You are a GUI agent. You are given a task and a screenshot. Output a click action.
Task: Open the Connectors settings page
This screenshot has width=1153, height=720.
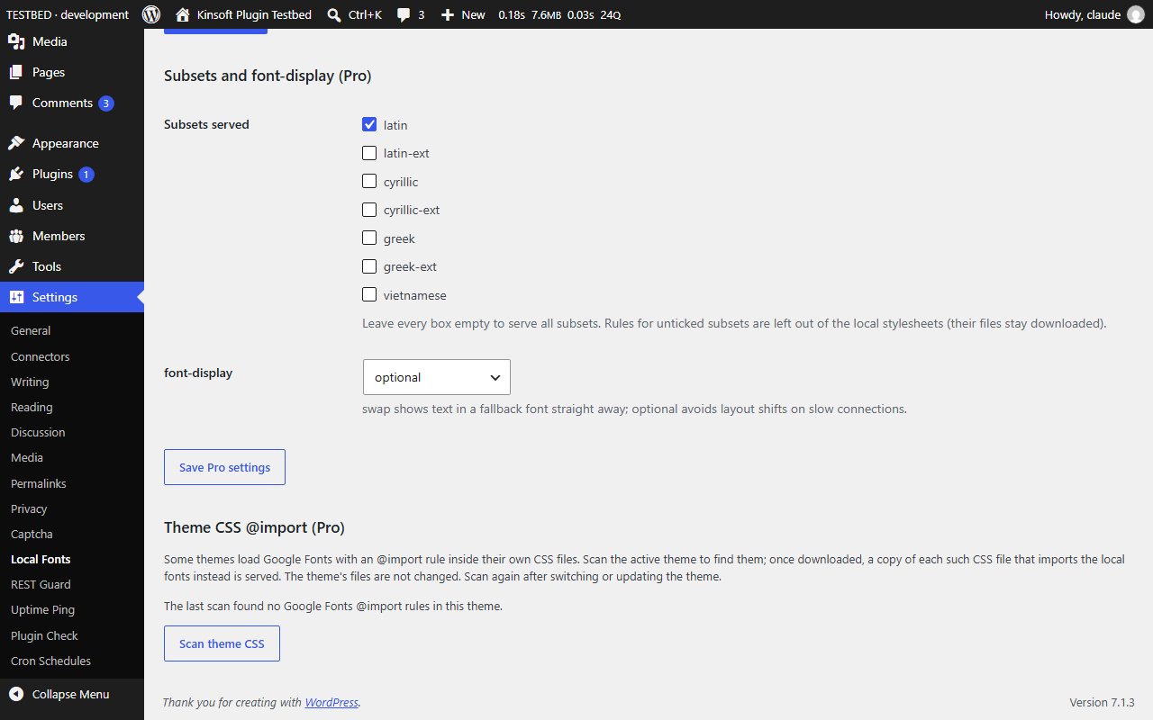pos(40,356)
